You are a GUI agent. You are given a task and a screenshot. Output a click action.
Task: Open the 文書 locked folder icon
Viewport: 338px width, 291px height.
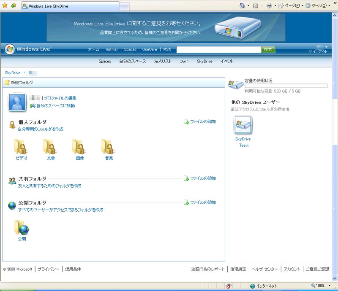(x=50, y=147)
